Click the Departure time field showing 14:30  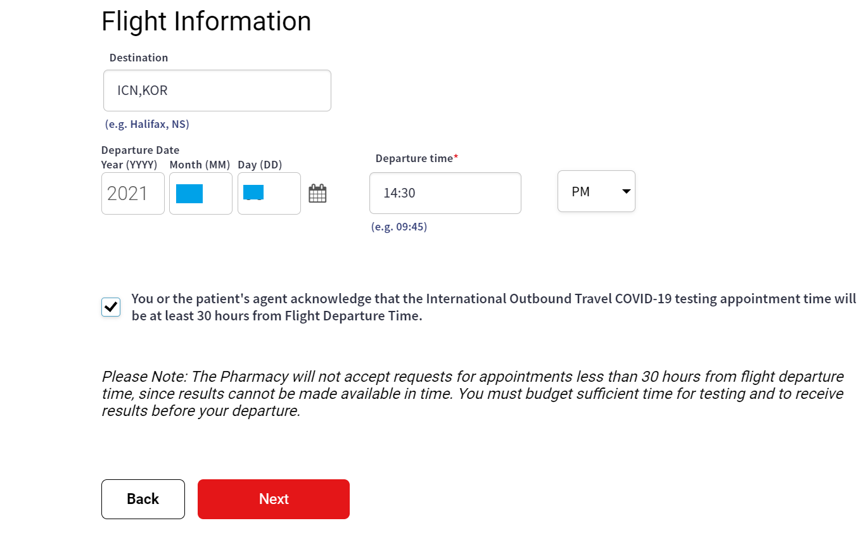tap(445, 193)
